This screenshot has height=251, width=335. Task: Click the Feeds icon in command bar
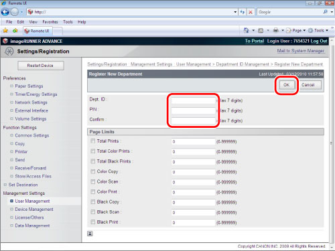pyautogui.click(x=261, y=30)
